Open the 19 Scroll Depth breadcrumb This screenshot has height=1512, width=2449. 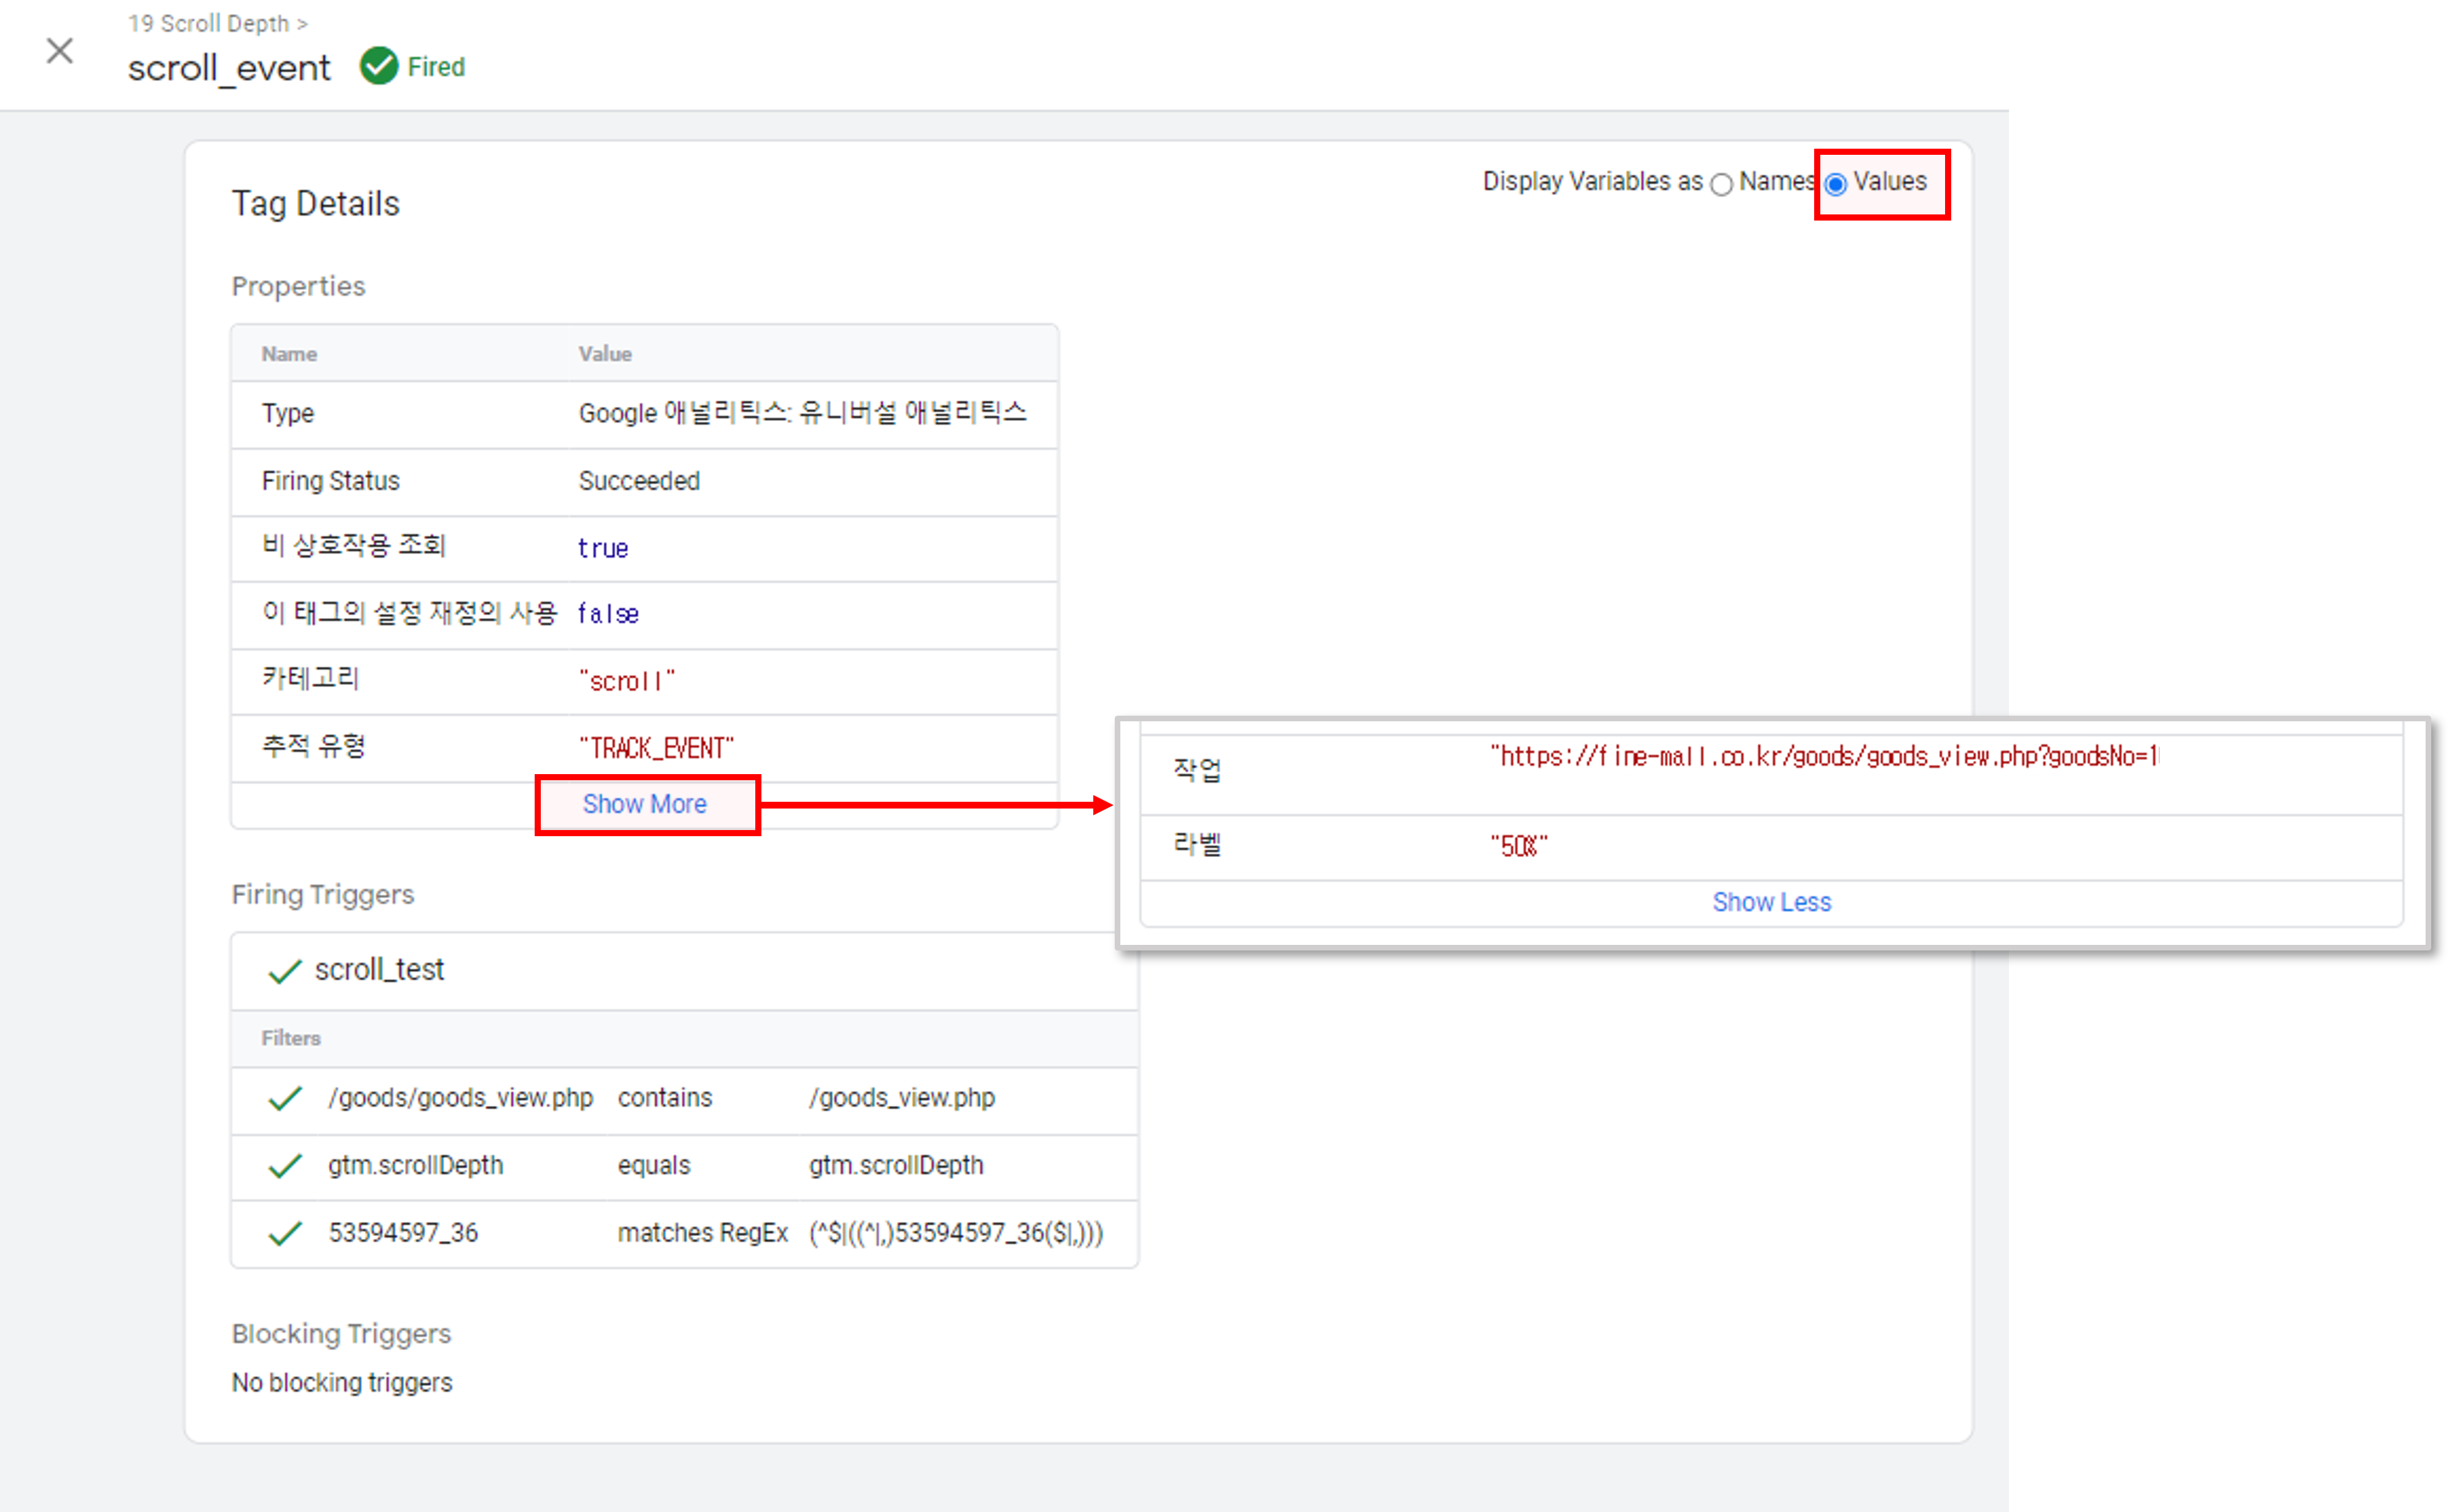point(208,23)
